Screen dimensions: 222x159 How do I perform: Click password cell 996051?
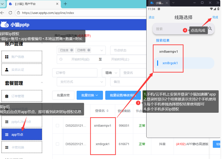click(124, 125)
